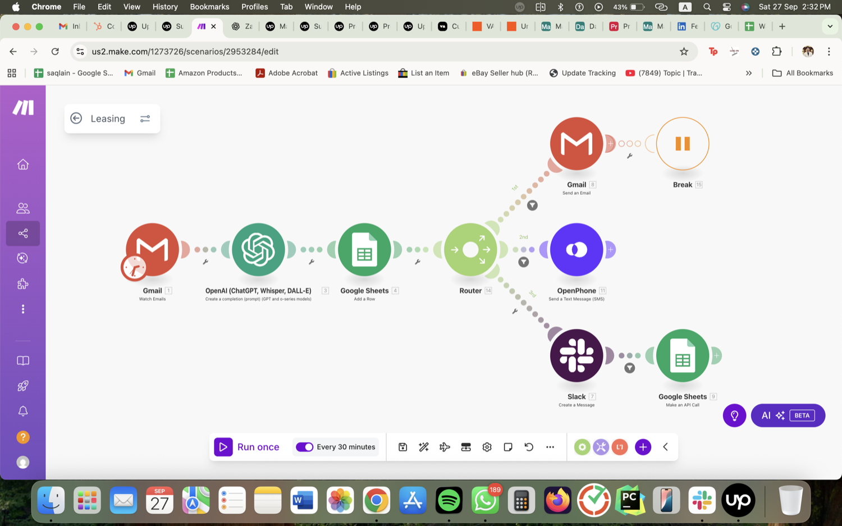This screenshot has height=526, width=842.
Task: Go back using arrow beside Leasing
Action: pos(76,118)
